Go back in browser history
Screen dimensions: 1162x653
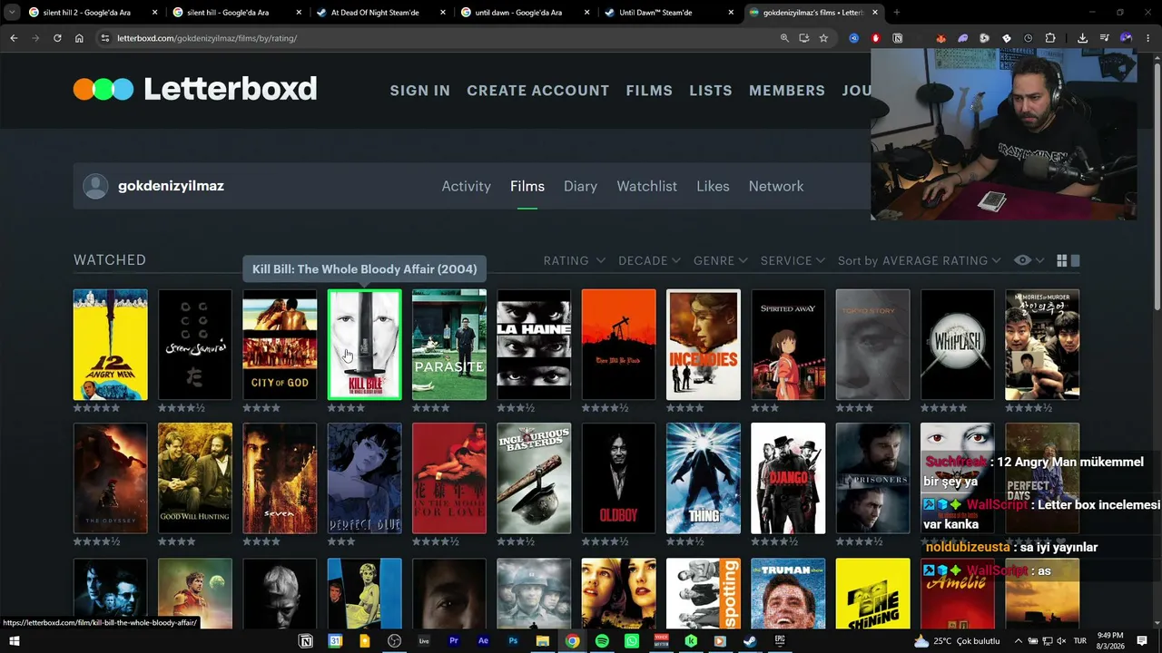[14, 38]
